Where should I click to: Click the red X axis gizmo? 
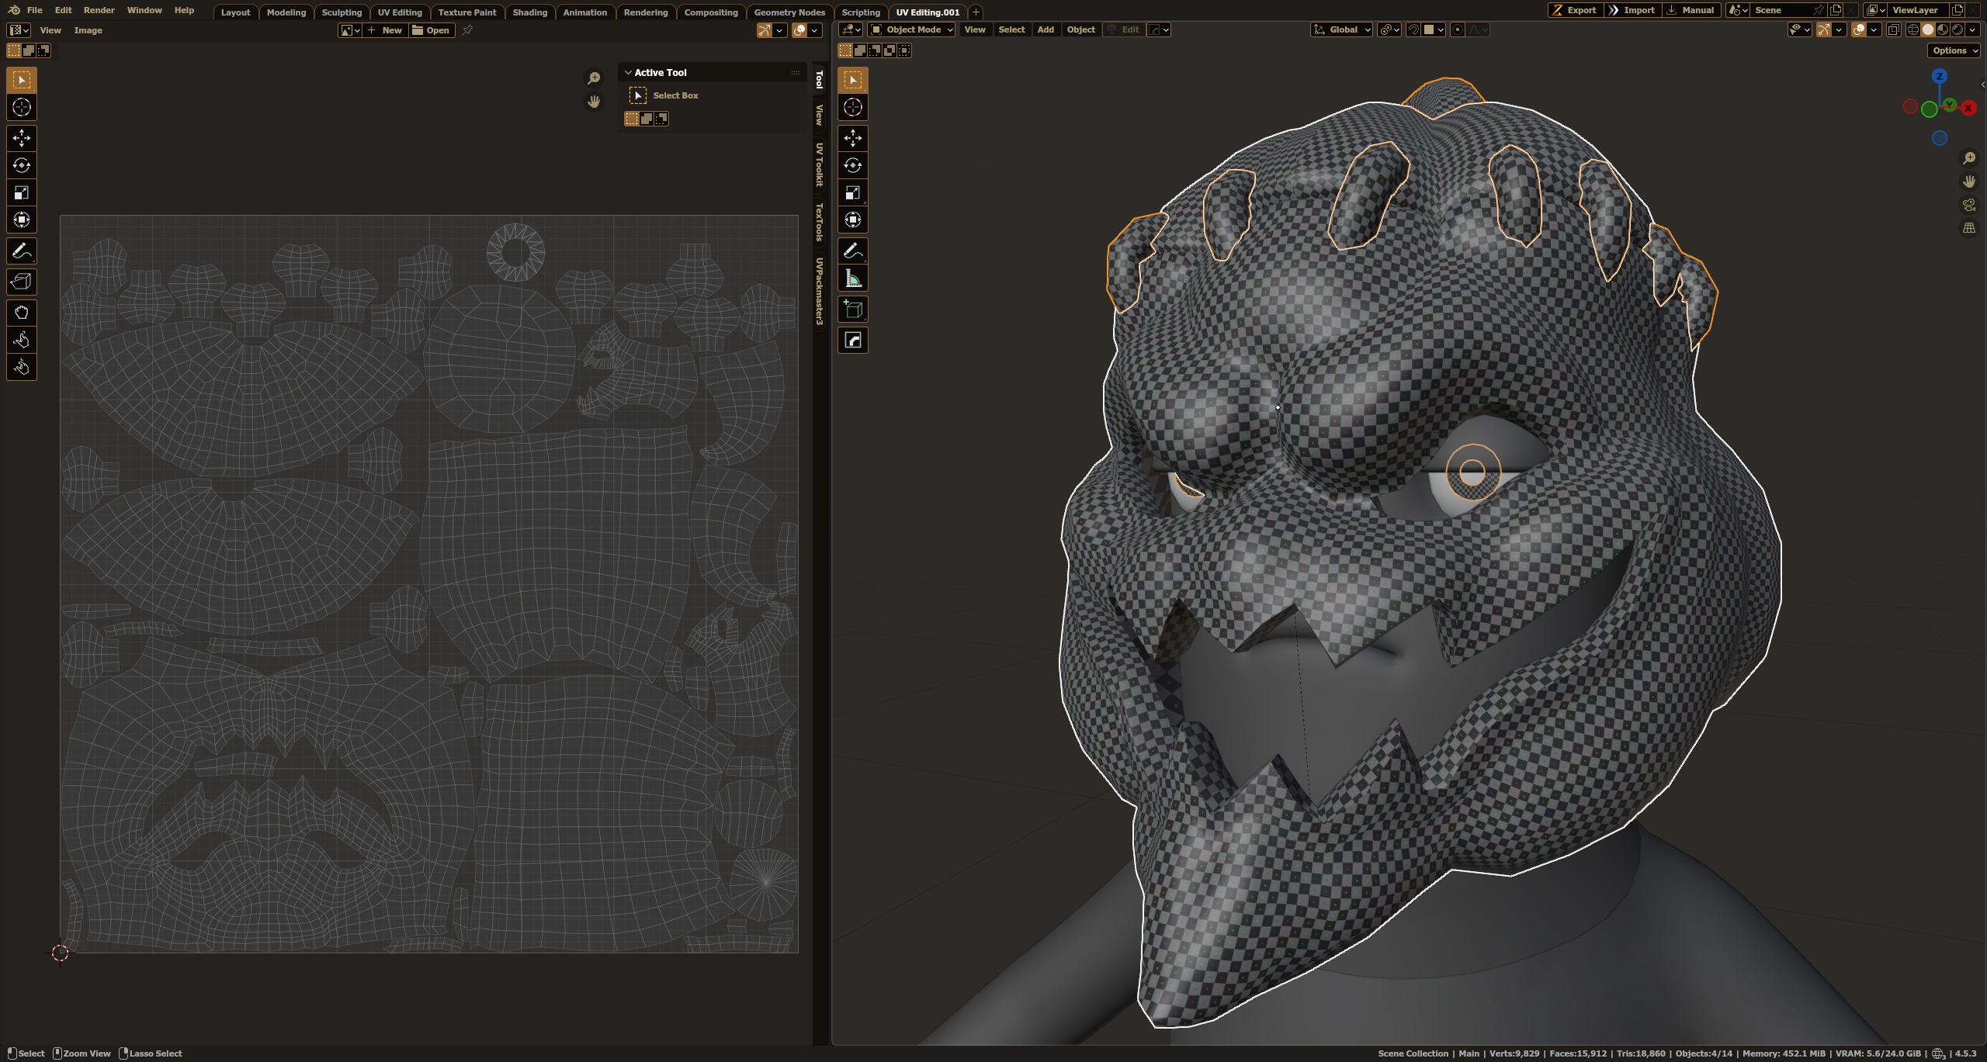1968,109
